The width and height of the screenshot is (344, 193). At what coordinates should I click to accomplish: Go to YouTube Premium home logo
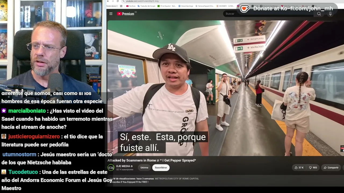126,14
